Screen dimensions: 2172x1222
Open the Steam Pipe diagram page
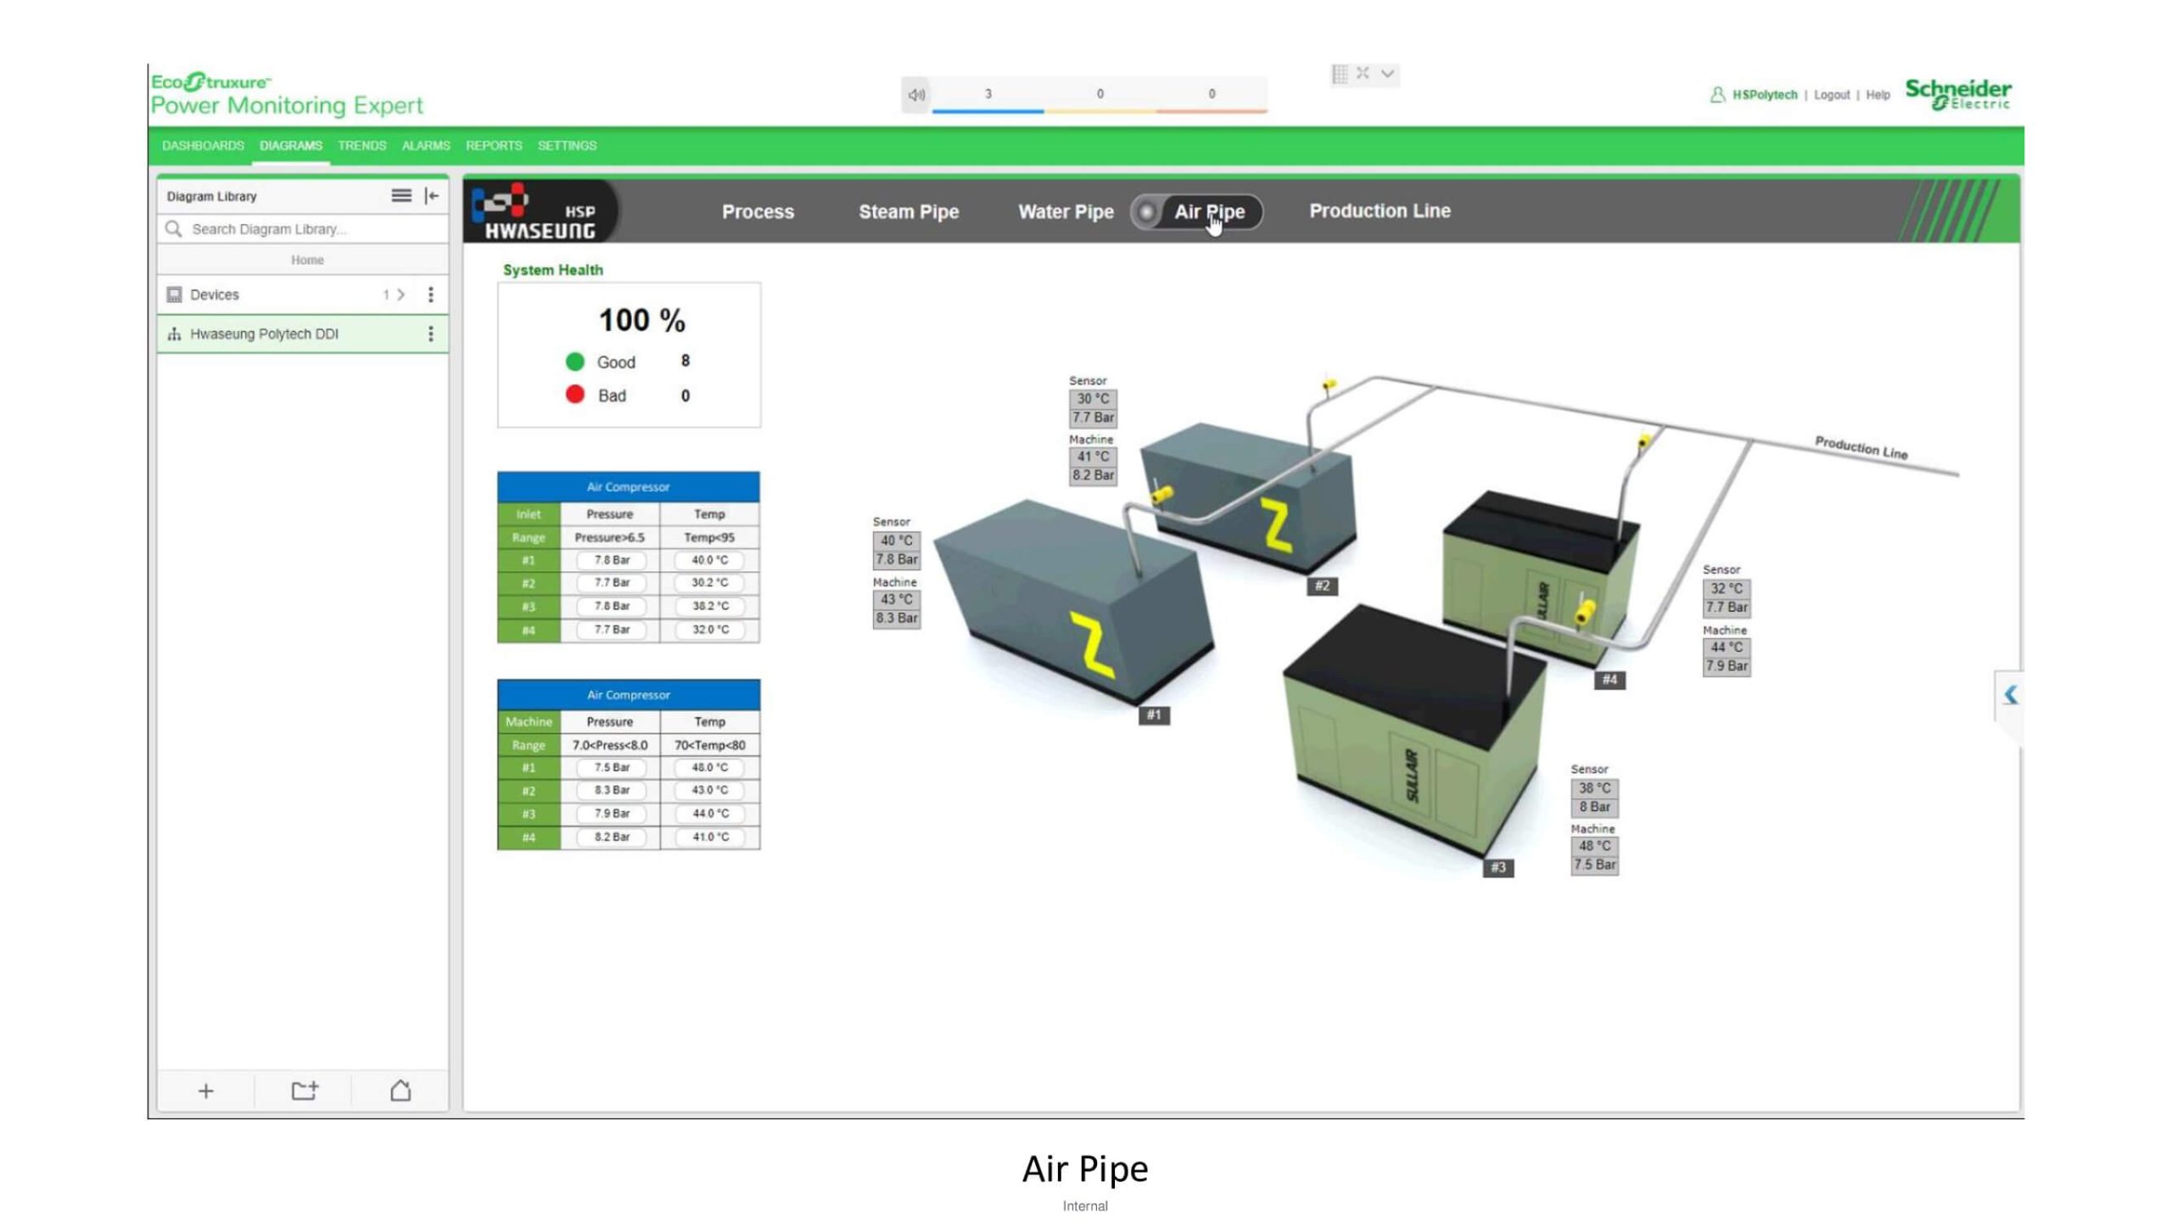pos(908,212)
